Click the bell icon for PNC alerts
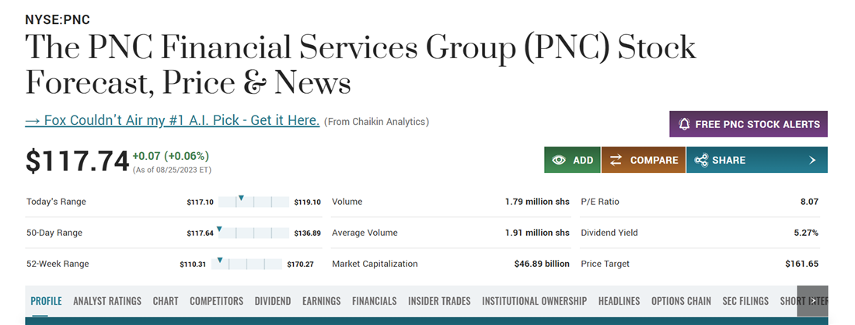Viewport: 855px width, 325px height. click(685, 124)
